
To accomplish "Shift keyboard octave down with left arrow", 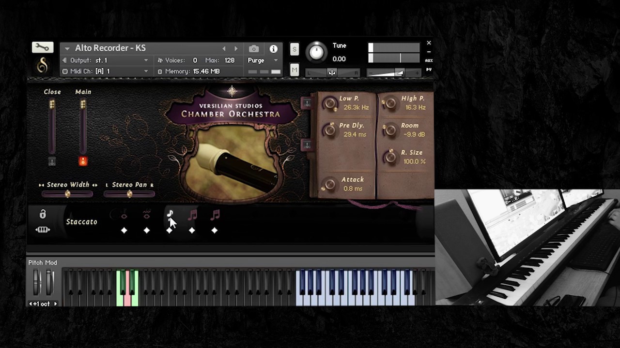I will click(31, 304).
